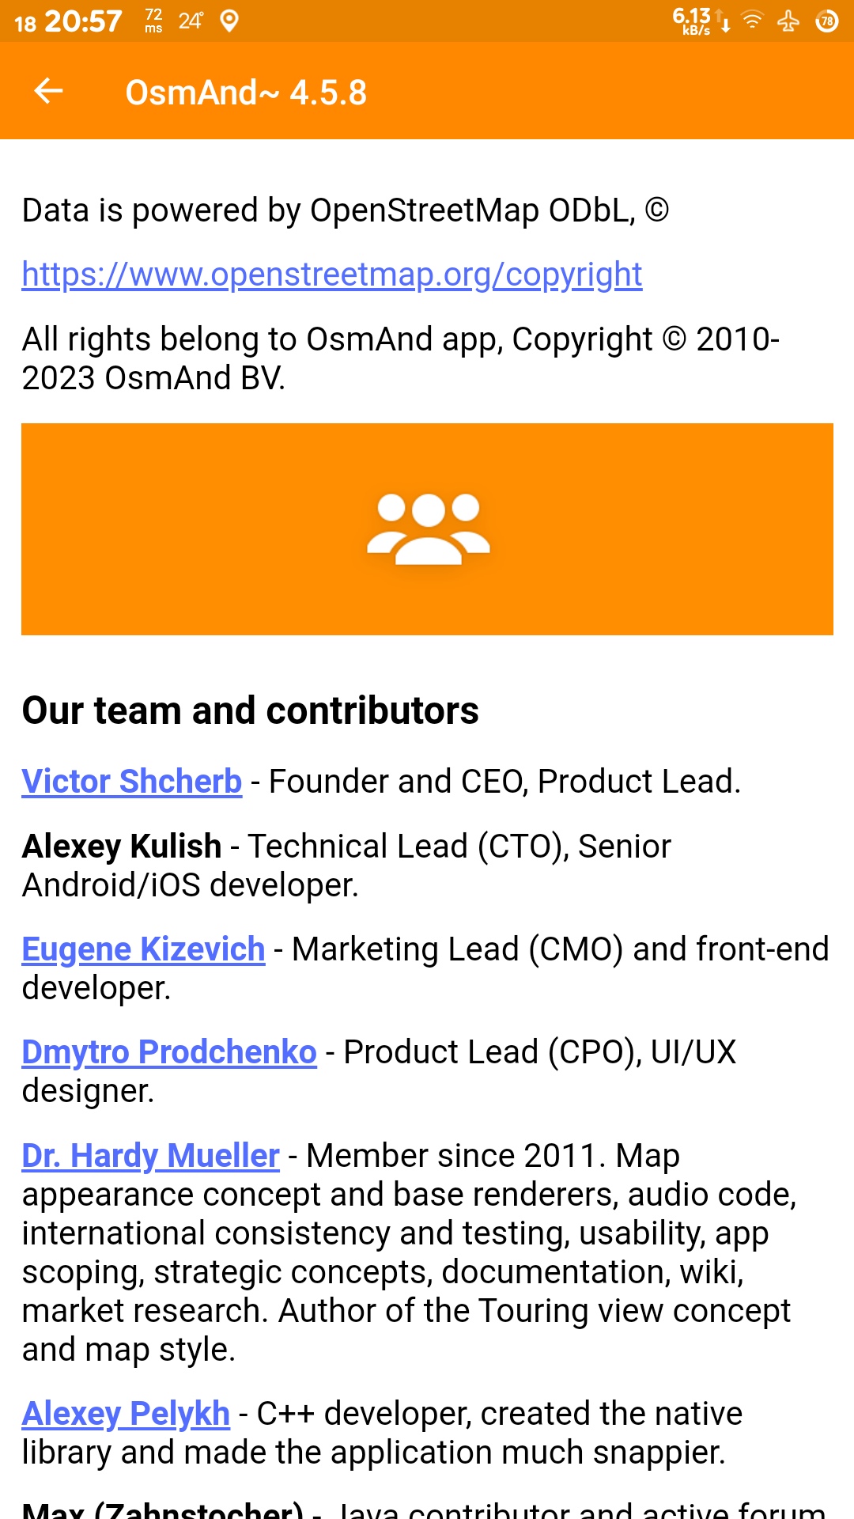
Task: Tap the back arrow in header
Action: pos(48,91)
